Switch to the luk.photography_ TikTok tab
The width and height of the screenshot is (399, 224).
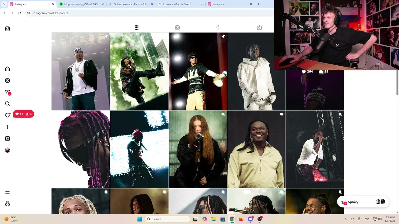pos(81,4)
